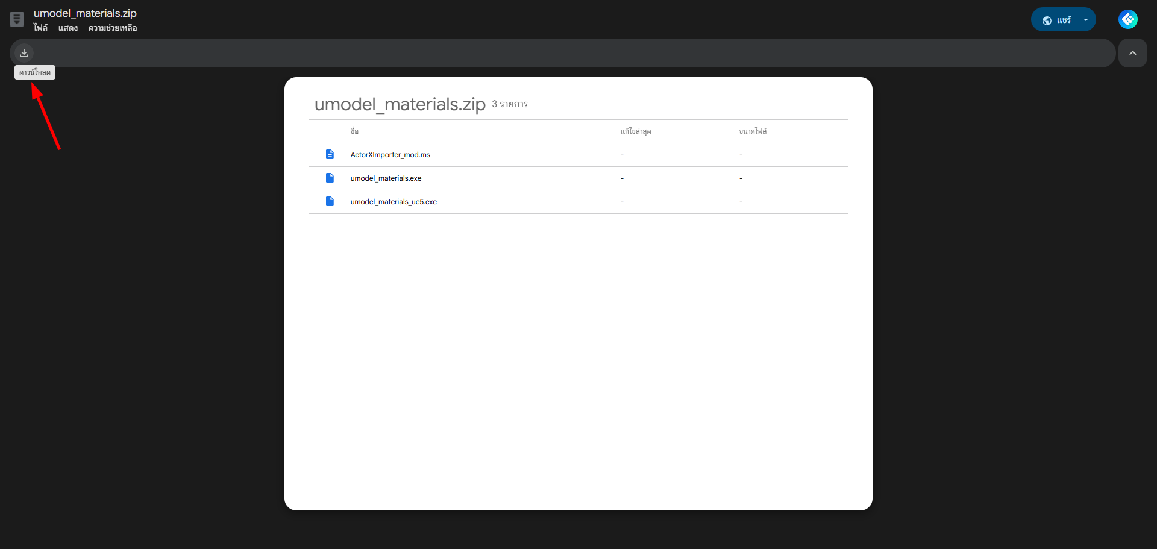Click the file icon for umodel_materials_ue5.exe
Screen dimensions: 1157x549
(x=330, y=201)
